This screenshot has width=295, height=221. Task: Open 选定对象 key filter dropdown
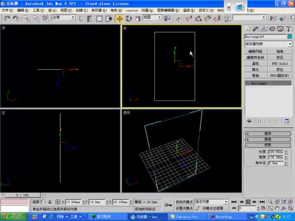point(211,202)
